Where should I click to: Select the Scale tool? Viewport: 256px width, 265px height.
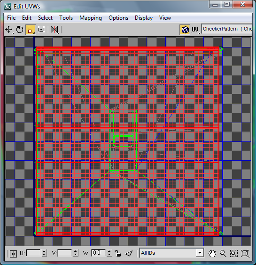(x=31, y=30)
